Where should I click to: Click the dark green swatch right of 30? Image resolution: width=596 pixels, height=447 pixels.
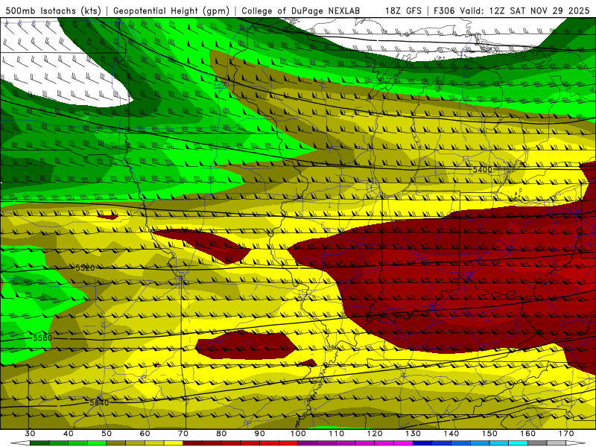39,443
